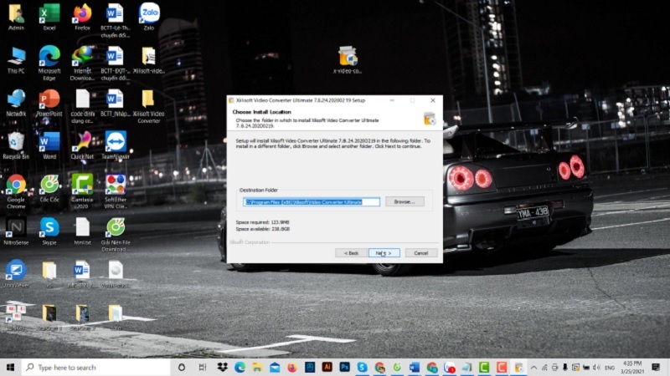670x376 pixels.
Task: Click the Destination Folder path field
Action: coord(311,201)
